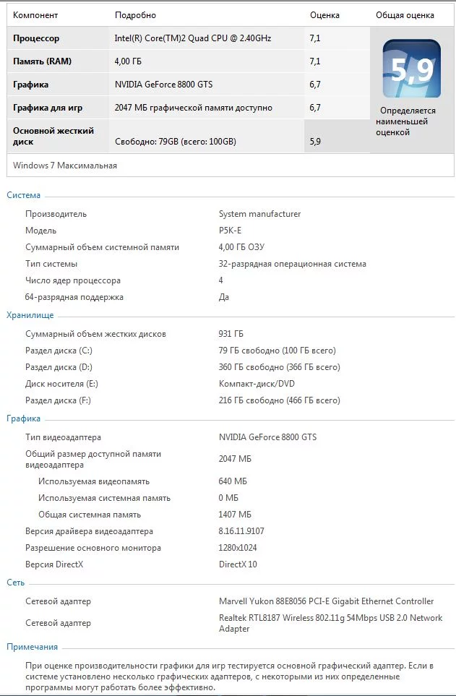Screen dimensions: 456x696
Task: Click the 5,9 base score badge
Action: click(x=411, y=69)
